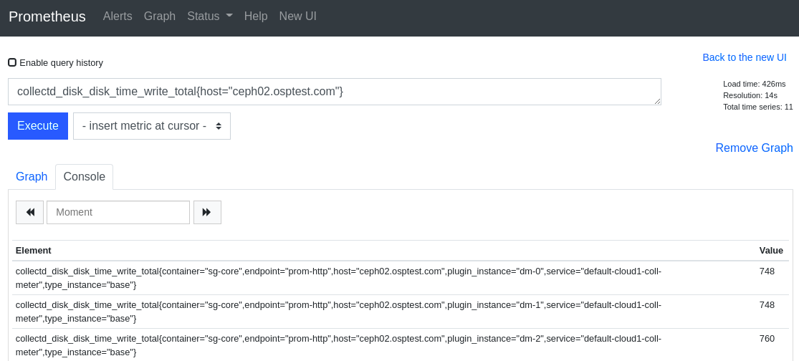Run the query with Execute

coord(38,126)
